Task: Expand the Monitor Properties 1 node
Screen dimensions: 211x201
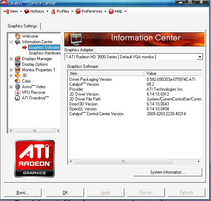Action: (x=11, y=70)
